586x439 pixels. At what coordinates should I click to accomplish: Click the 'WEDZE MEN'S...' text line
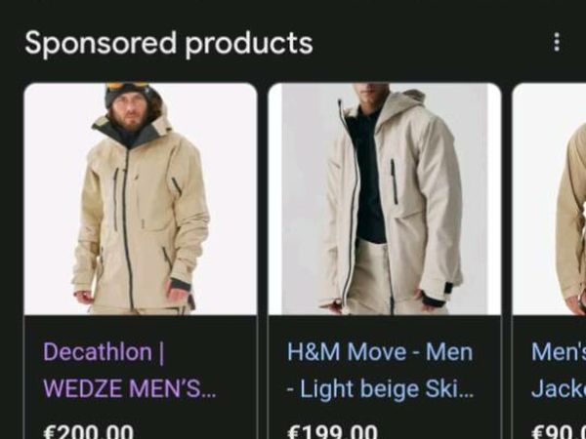[x=130, y=388]
